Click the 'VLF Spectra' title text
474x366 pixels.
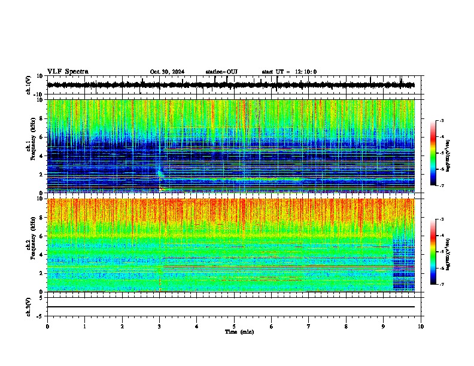point(68,72)
